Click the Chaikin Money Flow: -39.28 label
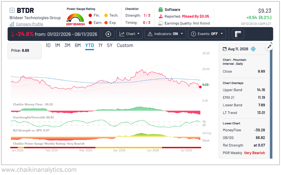 tap(33, 104)
